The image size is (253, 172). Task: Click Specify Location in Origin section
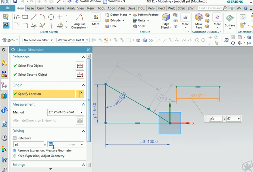30,94
